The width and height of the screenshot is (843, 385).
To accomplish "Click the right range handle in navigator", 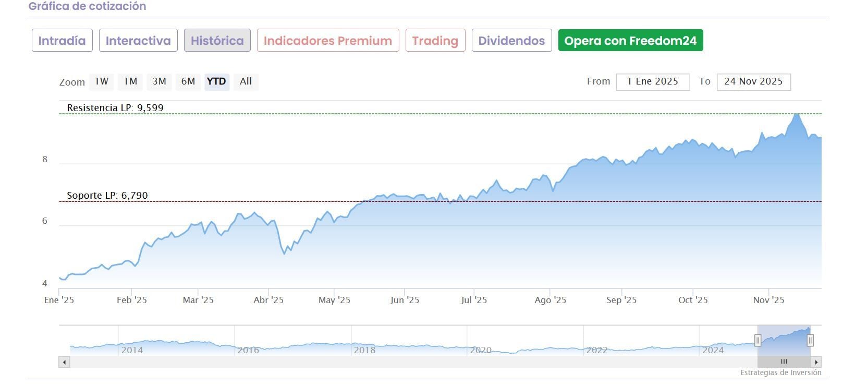I will coord(810,341).
